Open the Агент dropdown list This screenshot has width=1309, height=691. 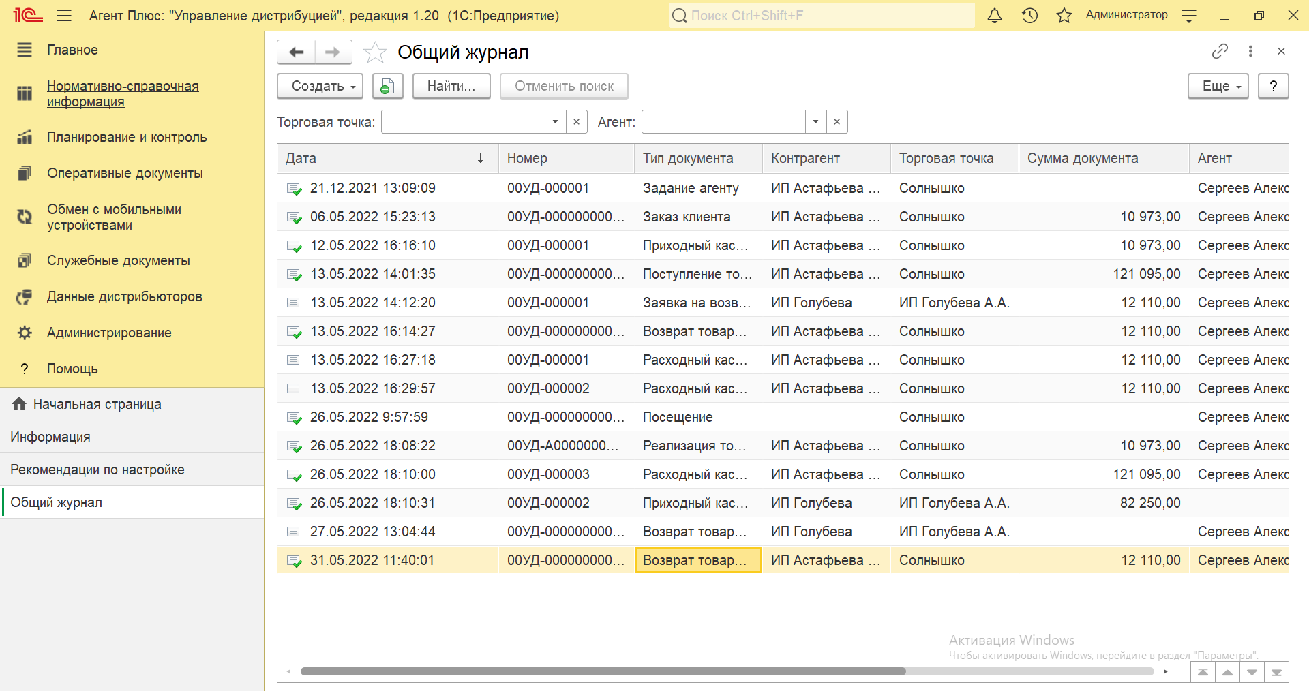tap(815, 122)
